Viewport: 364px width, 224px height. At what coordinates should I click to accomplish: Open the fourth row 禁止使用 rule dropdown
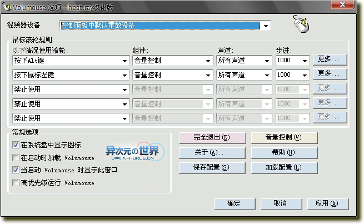click(x=71, y=104)
